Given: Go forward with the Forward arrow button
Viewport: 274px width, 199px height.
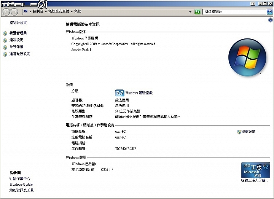Looking at the screenshot, I should pos(14,12).
